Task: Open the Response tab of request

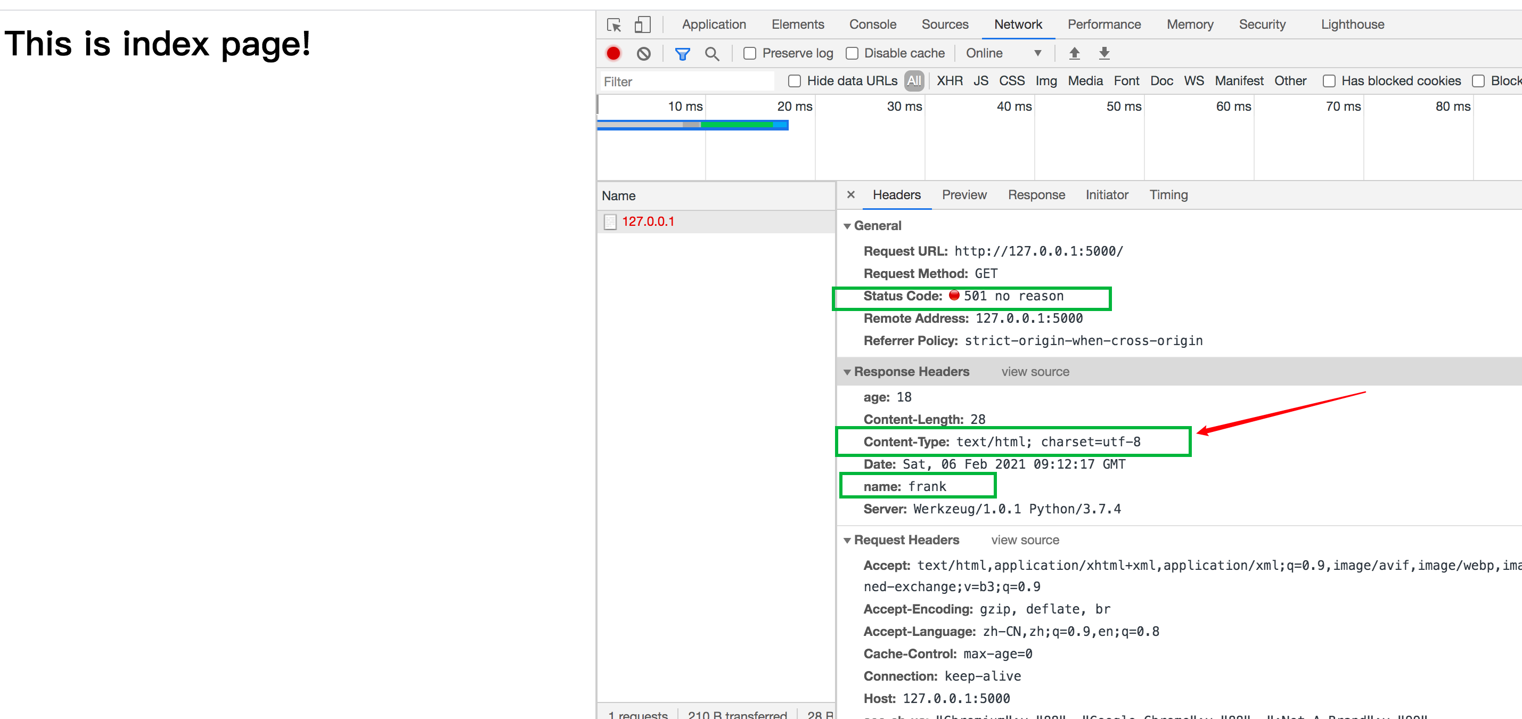Action: pyautogui.click(x=1036, y=195)
